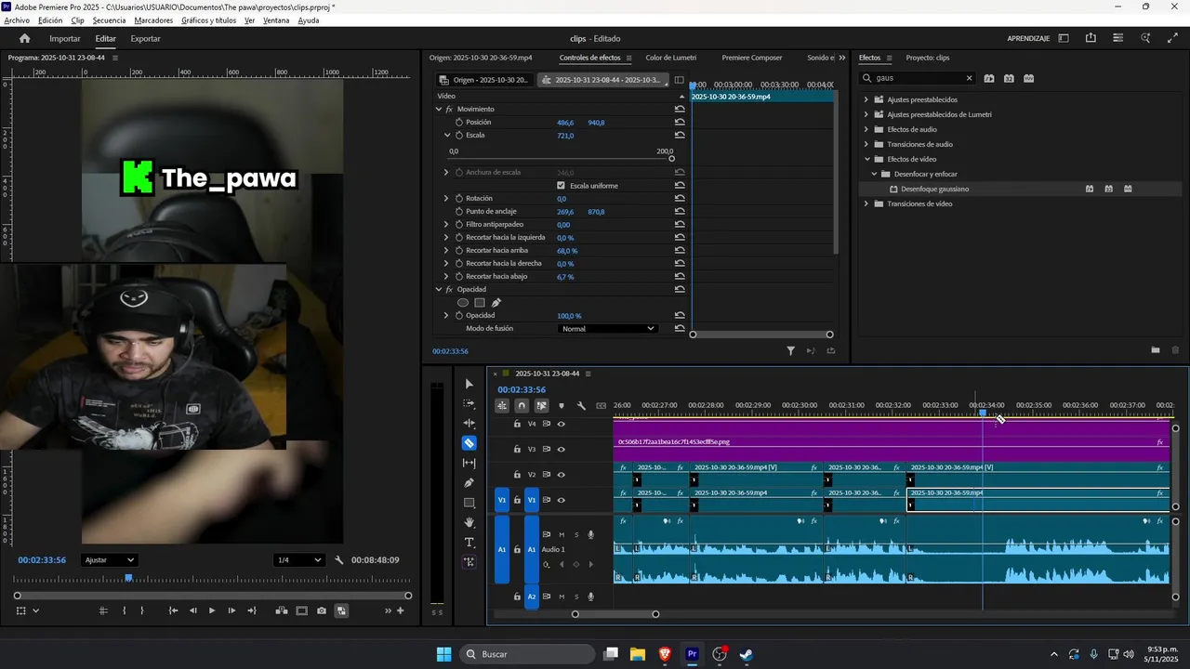Mark Out point in Program monitor
This screenshot has width=1190, height=669.
142,610
